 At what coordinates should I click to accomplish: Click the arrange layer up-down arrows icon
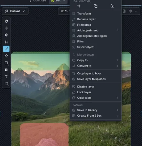79,6
